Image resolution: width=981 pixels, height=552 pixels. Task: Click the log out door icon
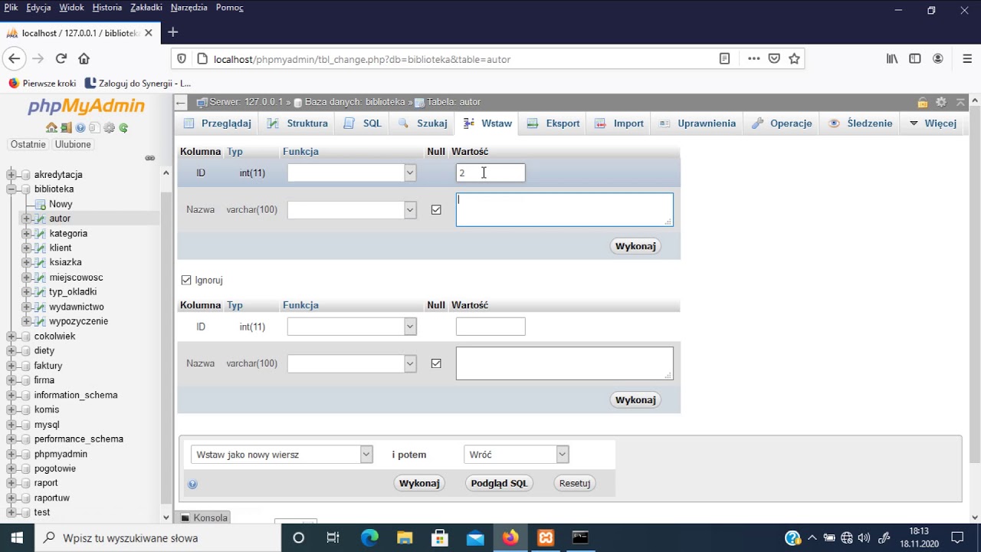click(x=66, y=128)
